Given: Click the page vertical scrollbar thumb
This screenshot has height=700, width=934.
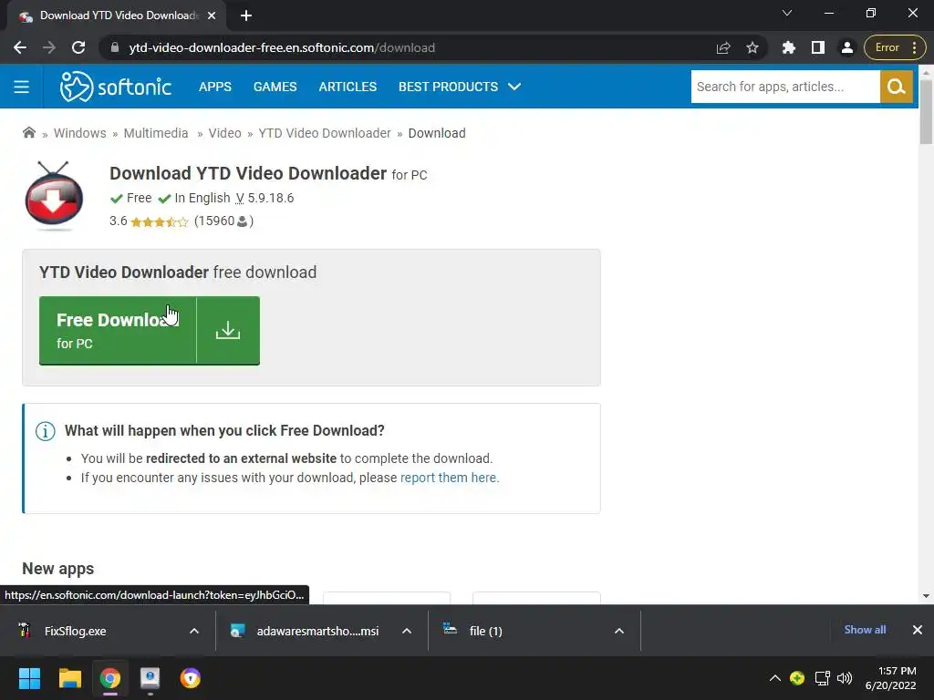Looking at the screenshot, I should coord(926,111).
